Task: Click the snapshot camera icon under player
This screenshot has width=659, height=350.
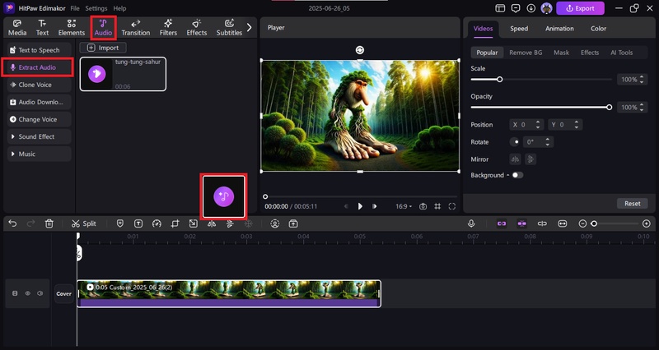Action: (423, 206)
